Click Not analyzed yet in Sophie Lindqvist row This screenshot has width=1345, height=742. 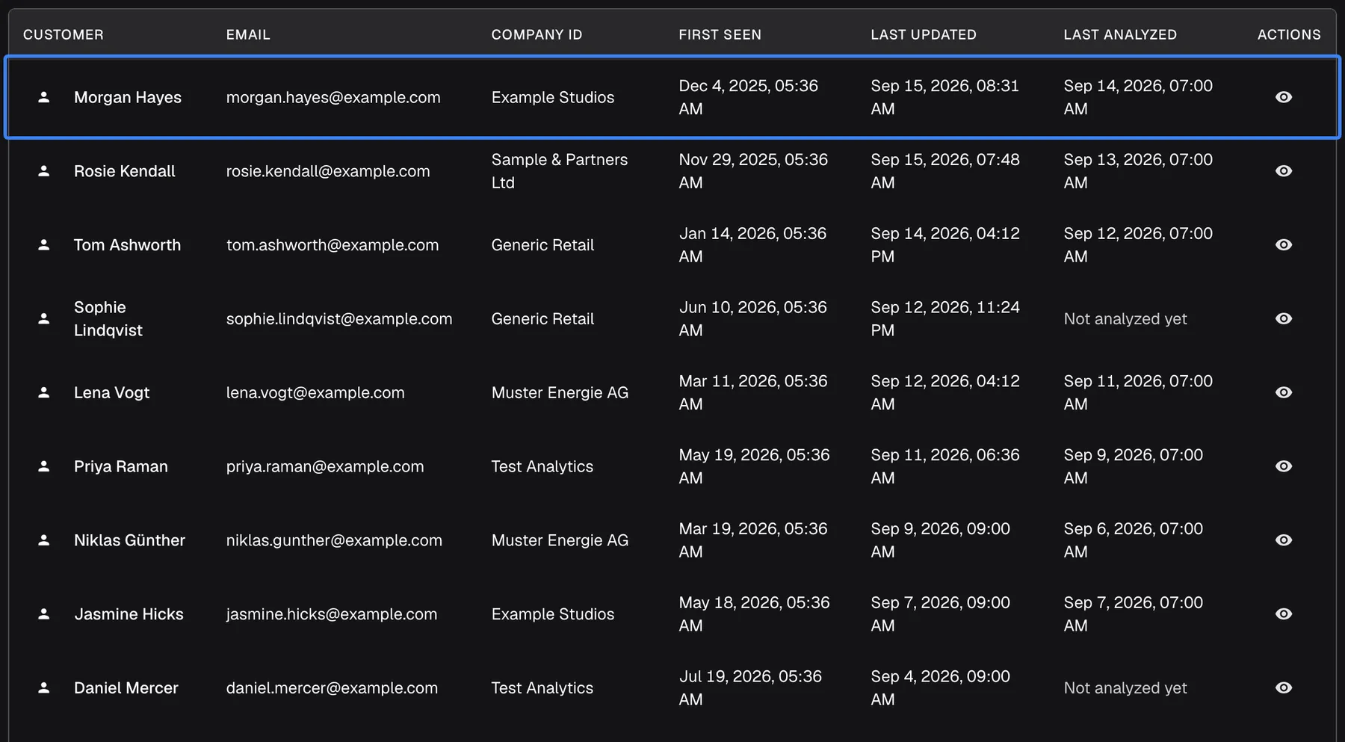tap(1125, 318)
